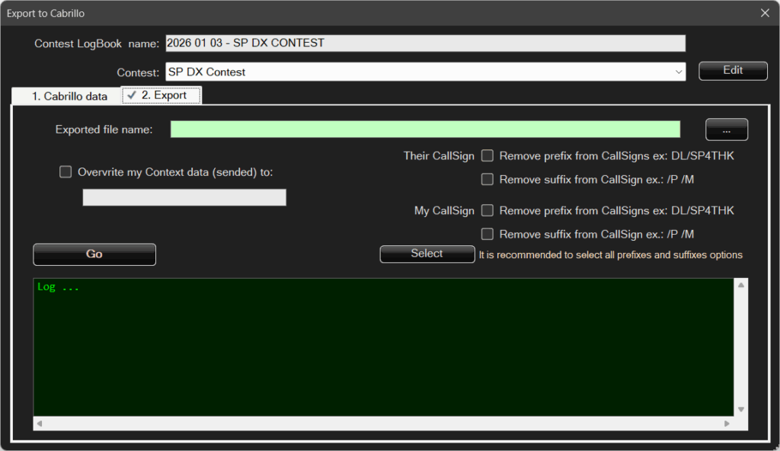The width and height of the screenshot is (780, 451).
Task: Expand the Contest dropdown list
Action: [x=425, y=72]
